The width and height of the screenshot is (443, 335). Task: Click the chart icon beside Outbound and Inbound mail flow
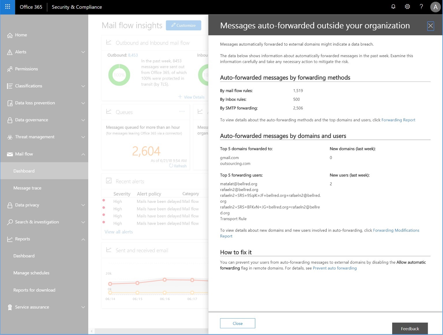click(x=109, y=42)
